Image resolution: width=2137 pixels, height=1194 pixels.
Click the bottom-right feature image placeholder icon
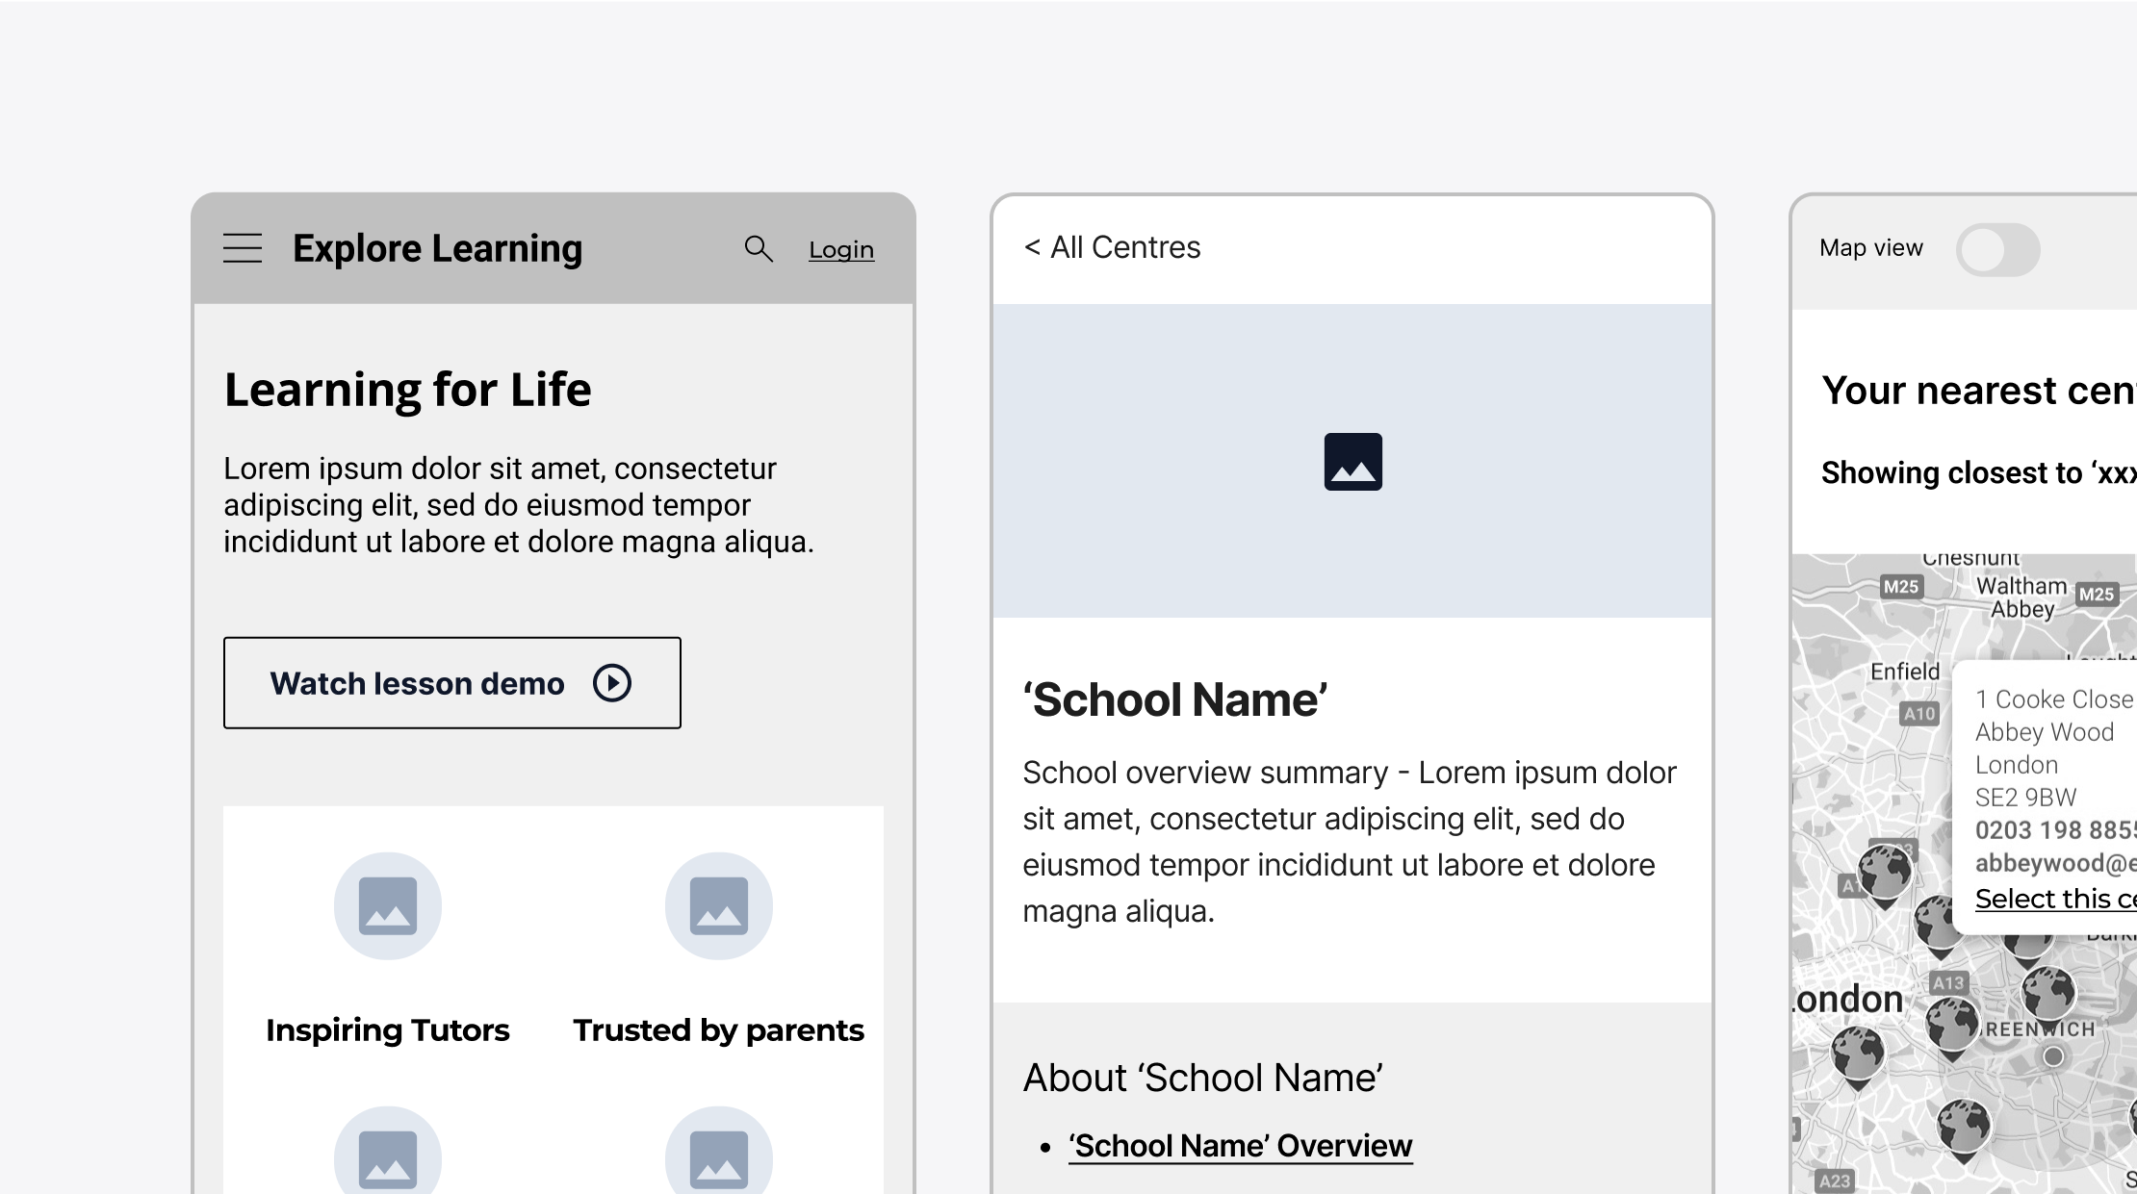click(719, 1156)
